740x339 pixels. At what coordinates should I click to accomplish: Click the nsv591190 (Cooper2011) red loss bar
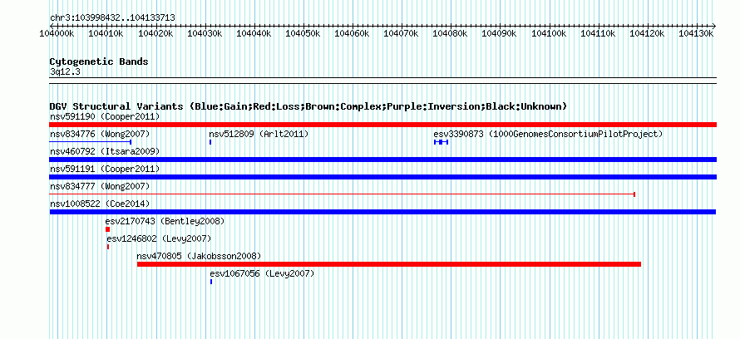[382, 125]
